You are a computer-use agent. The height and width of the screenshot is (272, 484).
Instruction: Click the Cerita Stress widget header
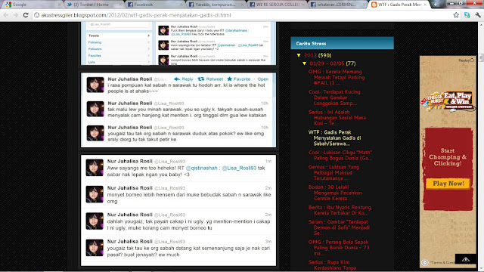pos(342,44)
